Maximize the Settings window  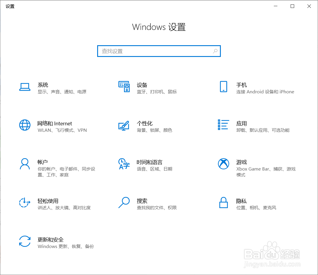pyautogui.click(x=292, y=6)
